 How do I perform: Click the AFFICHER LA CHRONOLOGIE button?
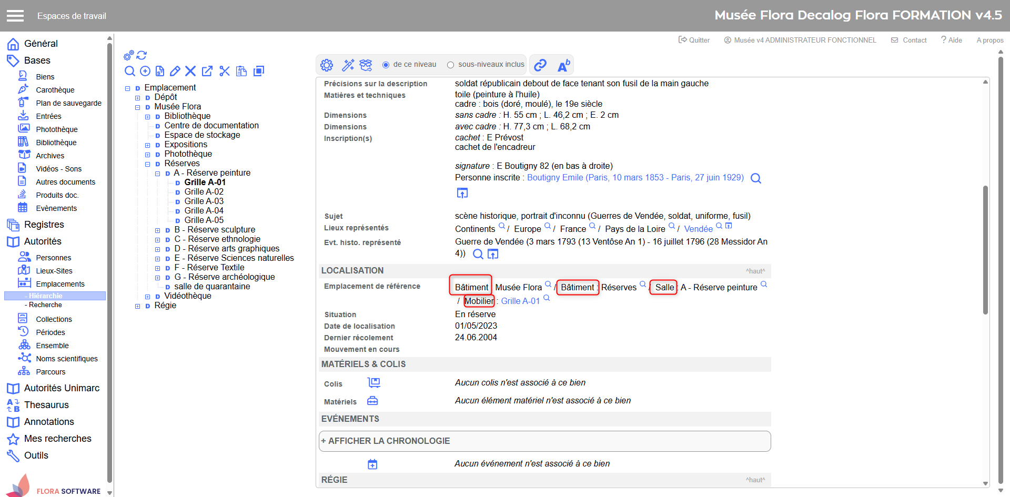coord(544,441)
